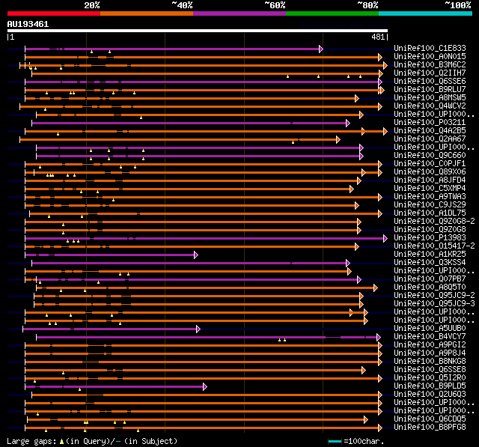Viewport: 479px width, 447px height.
Task: Open the UniRef100_B9RLU7 hit label
Action: tap(430, 90)
